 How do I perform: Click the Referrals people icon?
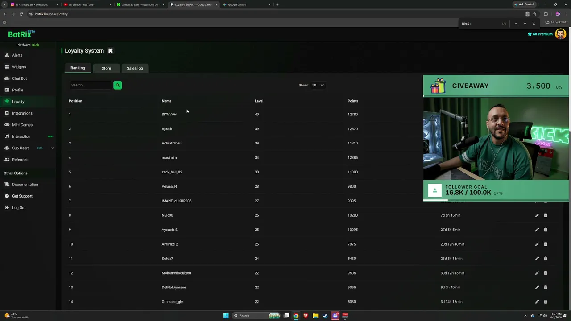[x=7, y=160]
